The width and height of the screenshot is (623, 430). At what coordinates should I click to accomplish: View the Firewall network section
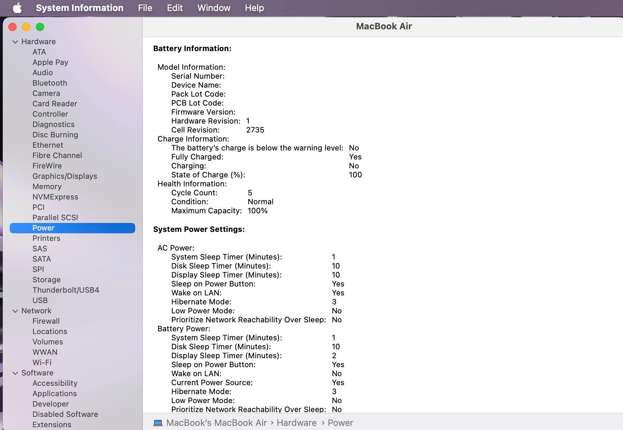[x=46, y=321]
